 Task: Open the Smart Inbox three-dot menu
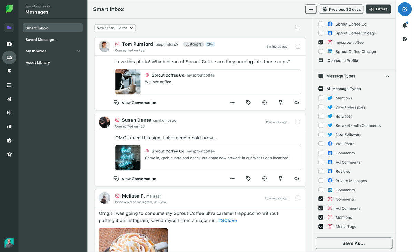(311, 9)
